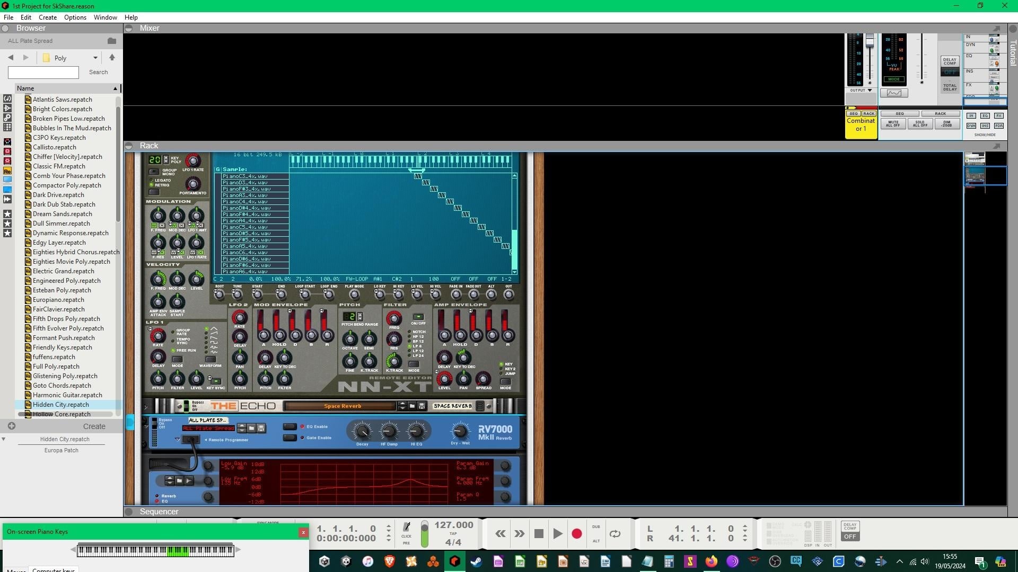Open the Rack Extensions 'Re' shortcut in sidebar
Screen dimensions: 1018x572
[7, 171]
